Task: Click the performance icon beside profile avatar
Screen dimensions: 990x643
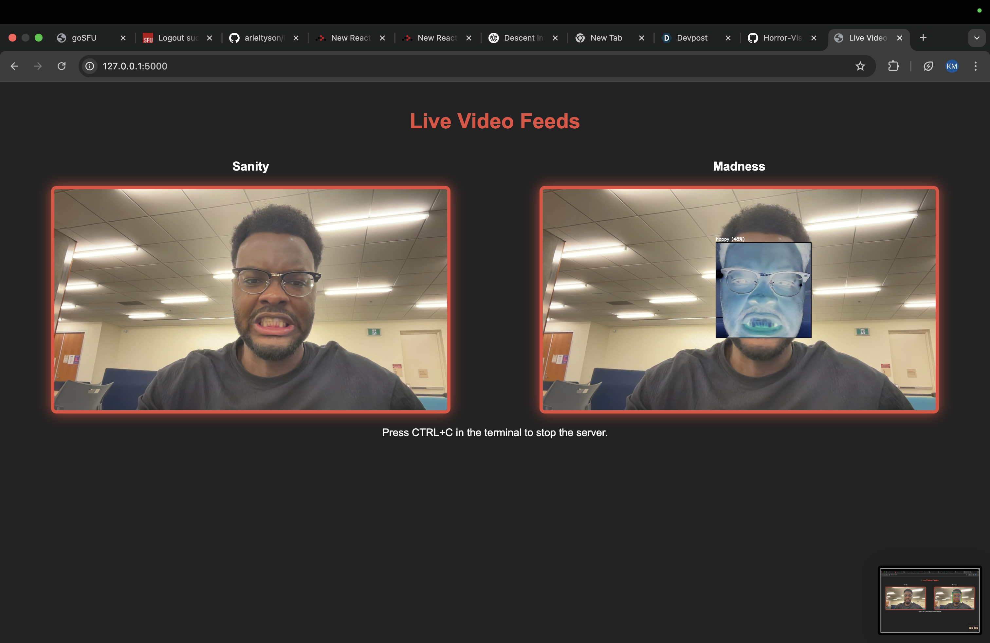Action: 928,66
